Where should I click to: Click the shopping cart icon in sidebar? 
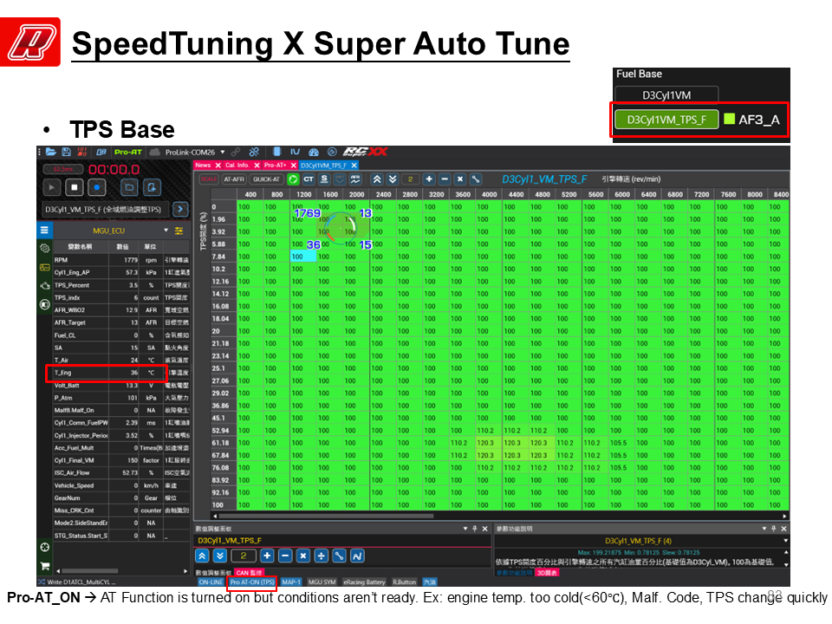tap(44, 566)
